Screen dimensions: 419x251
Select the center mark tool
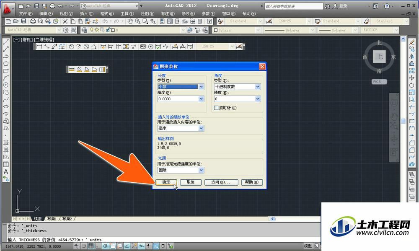[x=151, y=47]
